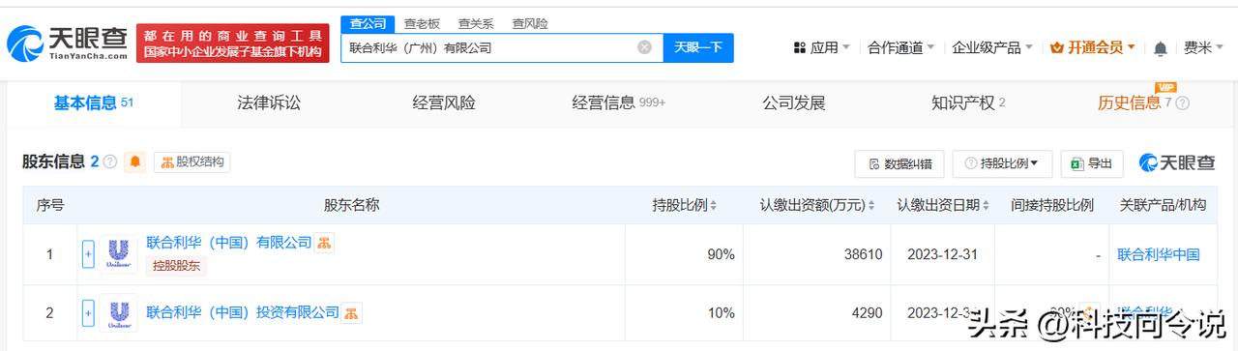
Task: Switch to the 经营信息 tab
Action: click(619, 102)
